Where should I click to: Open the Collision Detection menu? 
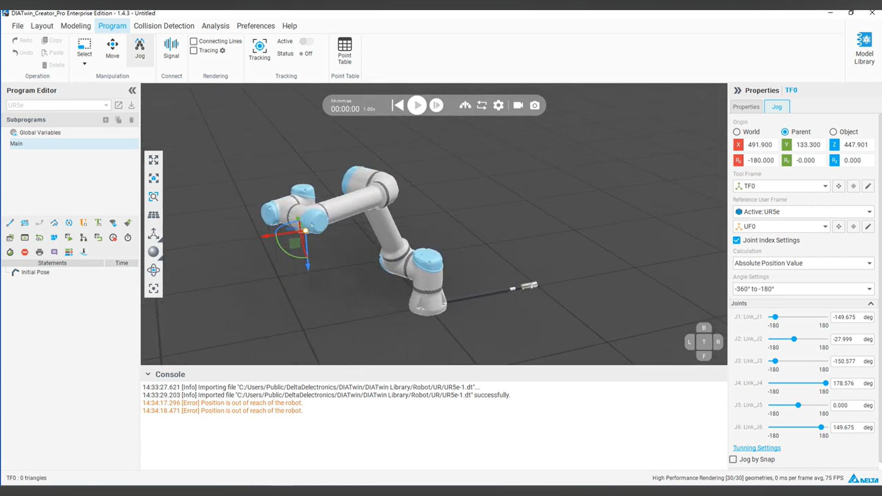coord(164,26)
